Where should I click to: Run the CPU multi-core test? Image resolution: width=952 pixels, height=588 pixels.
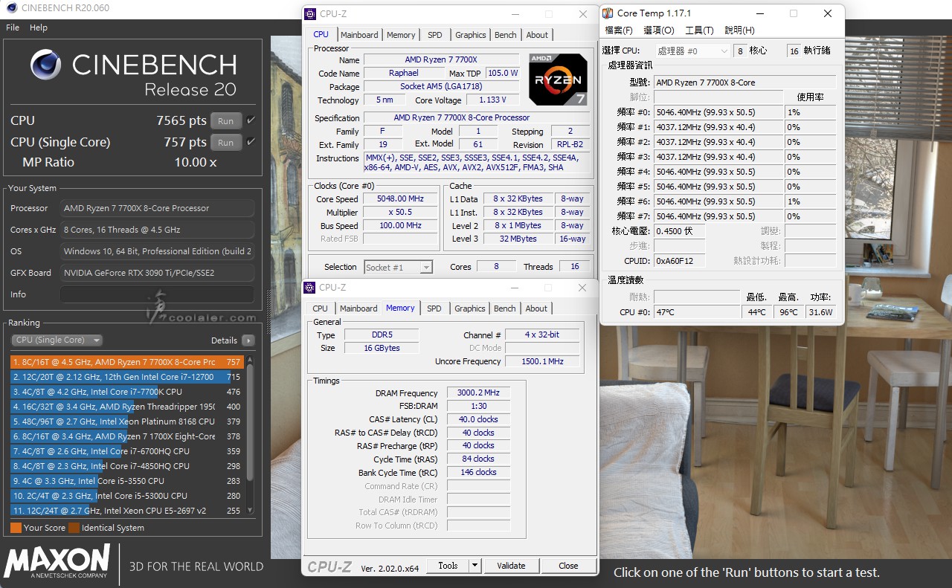[x=225, y=120]
